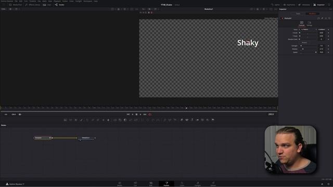
Task: Open the Fusion menu in menu bar
Action: (x=65, y=1)
